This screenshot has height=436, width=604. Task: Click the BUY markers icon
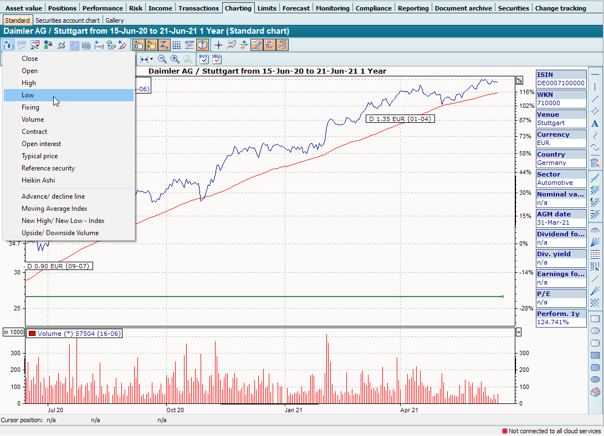pos(203,59)
